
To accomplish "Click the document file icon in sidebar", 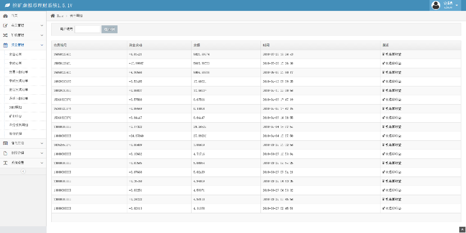I will (x=5, y=153).
